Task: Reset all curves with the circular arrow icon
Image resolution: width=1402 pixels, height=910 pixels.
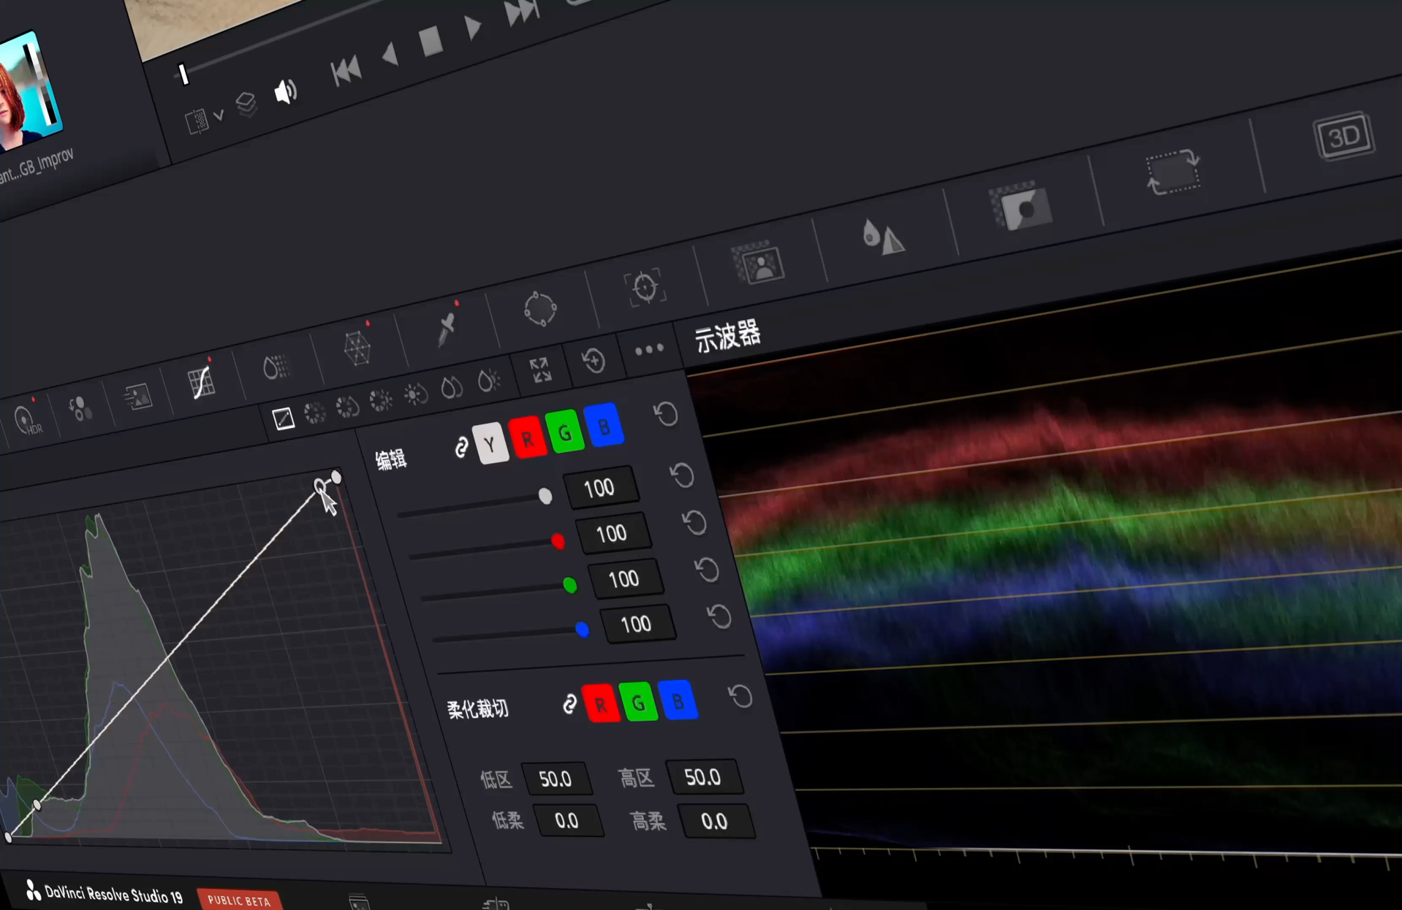Action: [x=594, y=361]
